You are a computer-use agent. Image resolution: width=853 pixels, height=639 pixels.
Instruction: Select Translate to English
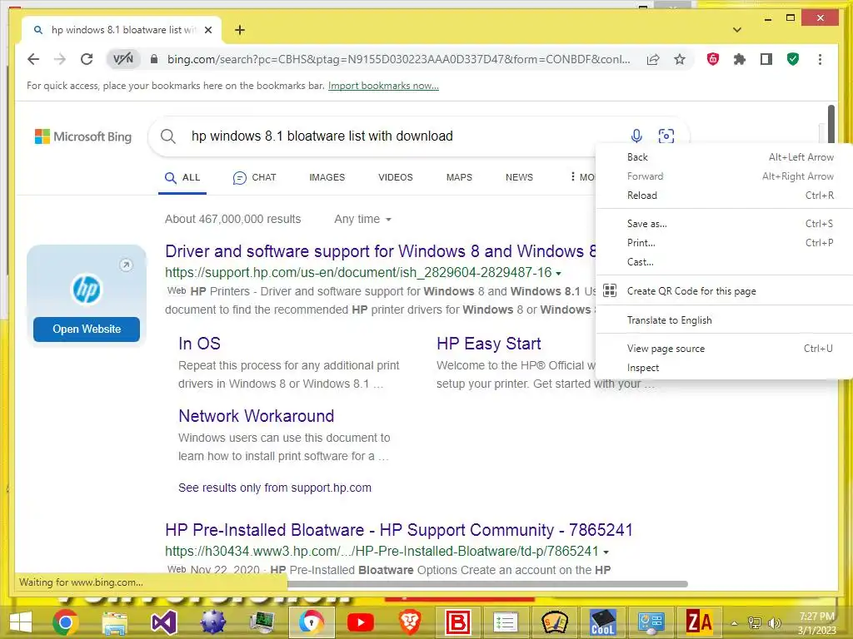[725, 320]
